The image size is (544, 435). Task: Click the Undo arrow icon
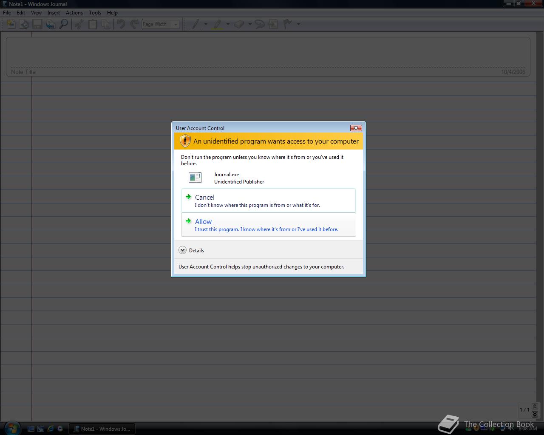(121, 24)
